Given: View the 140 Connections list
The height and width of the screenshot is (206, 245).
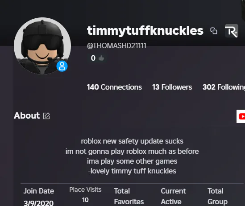Looking at the screenshot, I should click(x=114, y=87).
